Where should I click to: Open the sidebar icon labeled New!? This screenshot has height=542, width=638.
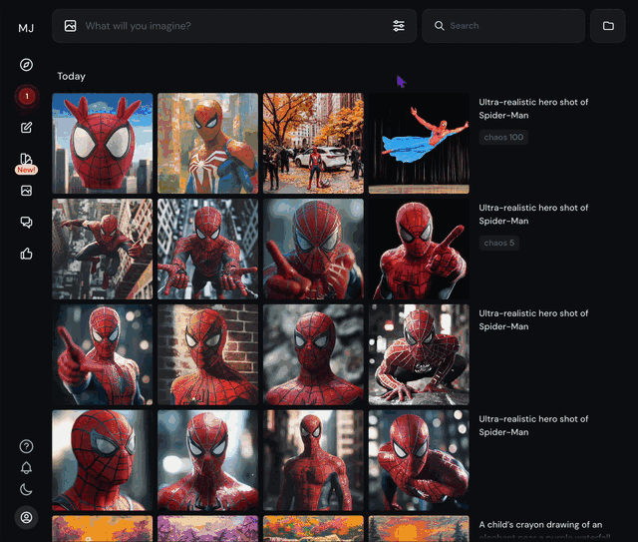(x=27, y=163)
